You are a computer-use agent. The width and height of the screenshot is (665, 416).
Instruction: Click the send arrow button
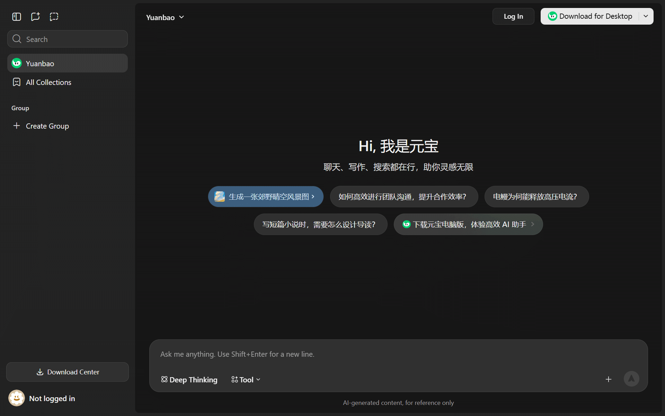coord(631,379)
